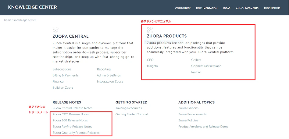Open Zuora 360 Release Notes
This screenshot has height=139, width=289.
[70, 120]
